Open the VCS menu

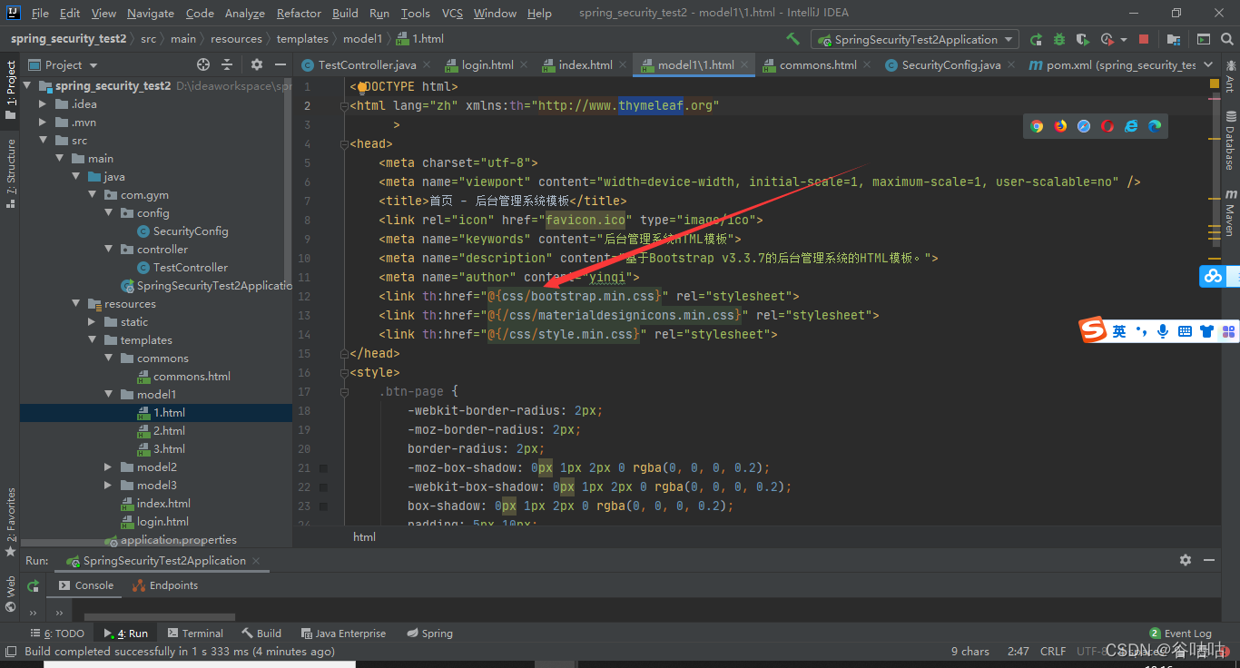pyautogui.click(x=452, y=14)
